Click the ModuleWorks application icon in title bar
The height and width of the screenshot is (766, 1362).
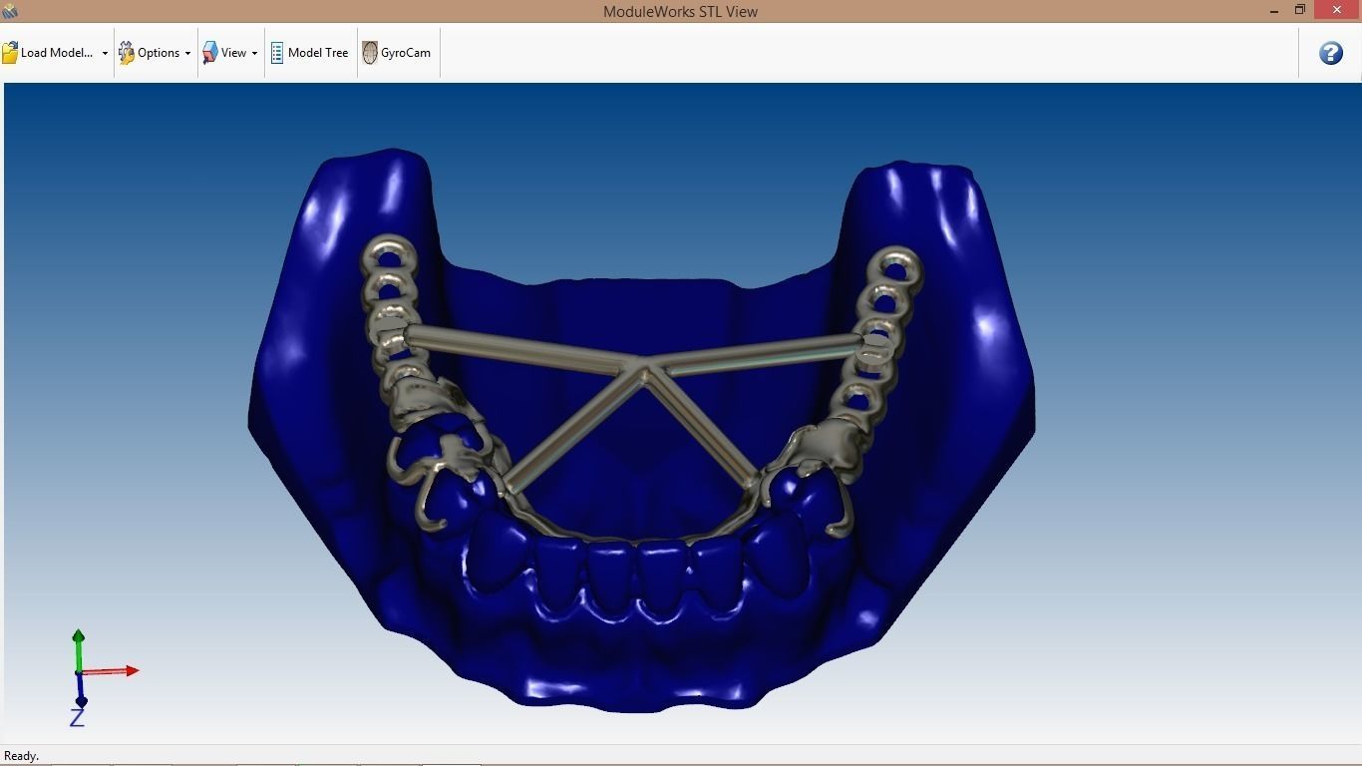[10, 11]
